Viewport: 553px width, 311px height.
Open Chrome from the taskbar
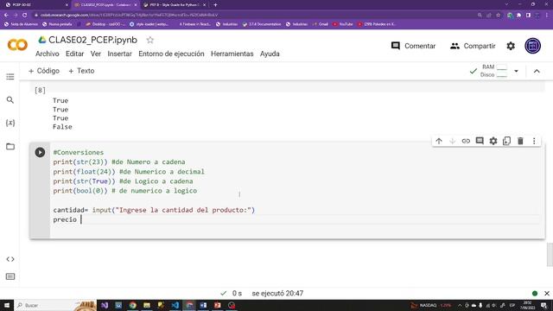132,305
